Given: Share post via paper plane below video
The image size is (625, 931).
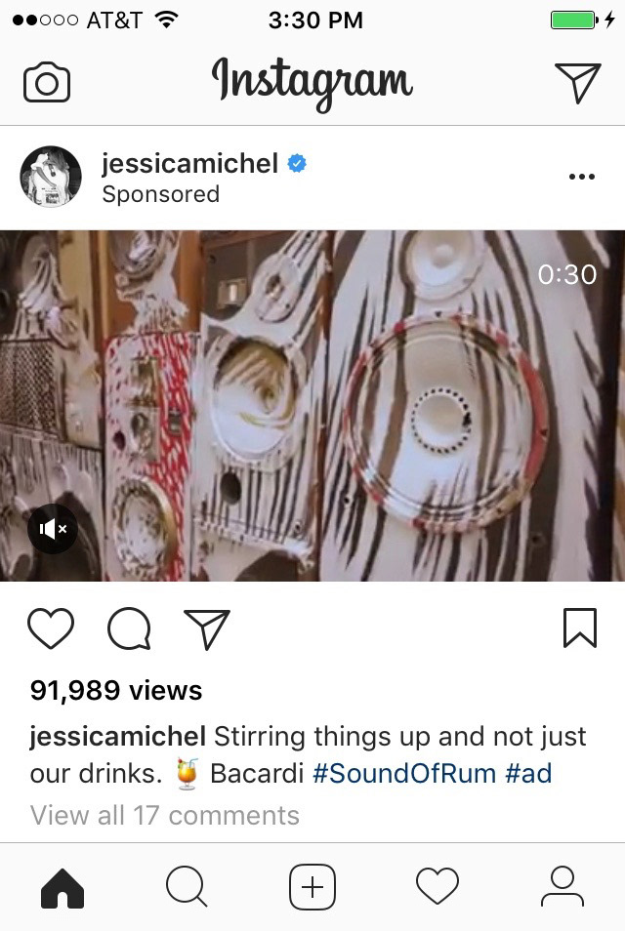Looking at the screenshot, I should click(x=207, y=628).
